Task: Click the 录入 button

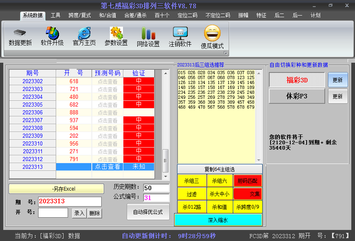Action: (x=79, y=213)
